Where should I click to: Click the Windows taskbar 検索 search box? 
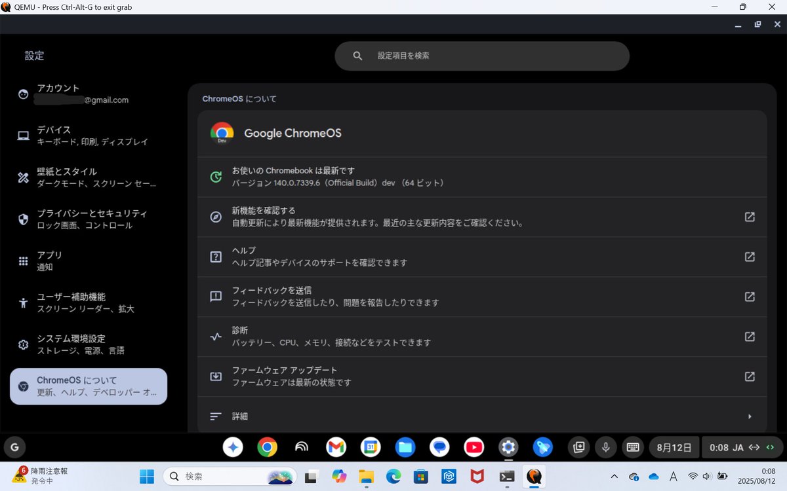230,476
